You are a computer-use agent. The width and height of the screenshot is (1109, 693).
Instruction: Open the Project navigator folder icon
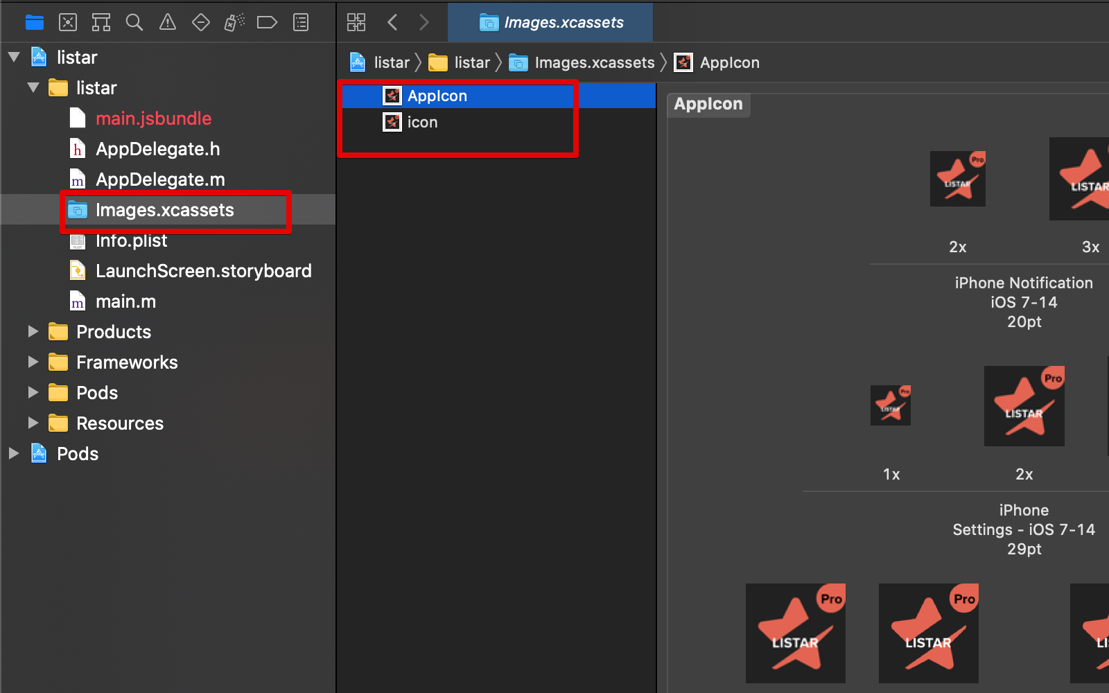tap(35, 23)
